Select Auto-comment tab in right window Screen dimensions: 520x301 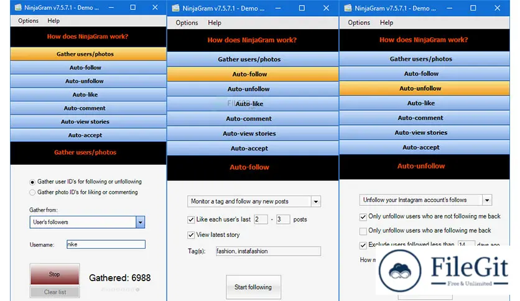click(x=424, y=118)
